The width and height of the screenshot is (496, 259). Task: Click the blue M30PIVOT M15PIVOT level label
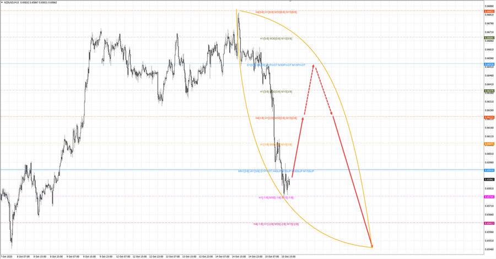click(x=276, y=65)
